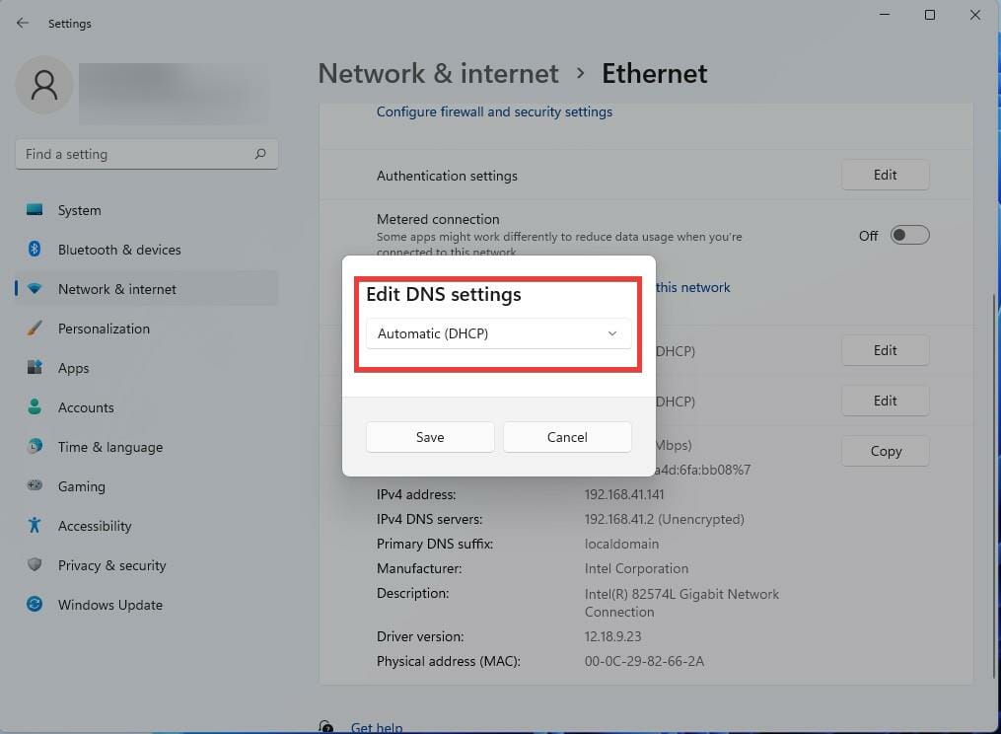Open Configure firewall and security settings link
This screenshot has height=734, width=1001.
click(x=494, y=111)
